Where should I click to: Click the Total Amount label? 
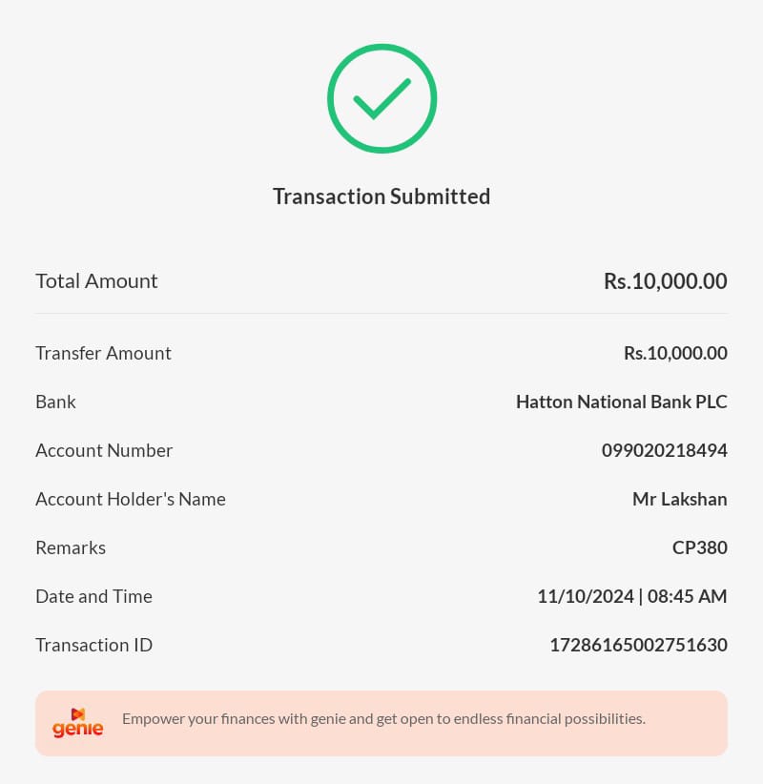tap(96, 281)
